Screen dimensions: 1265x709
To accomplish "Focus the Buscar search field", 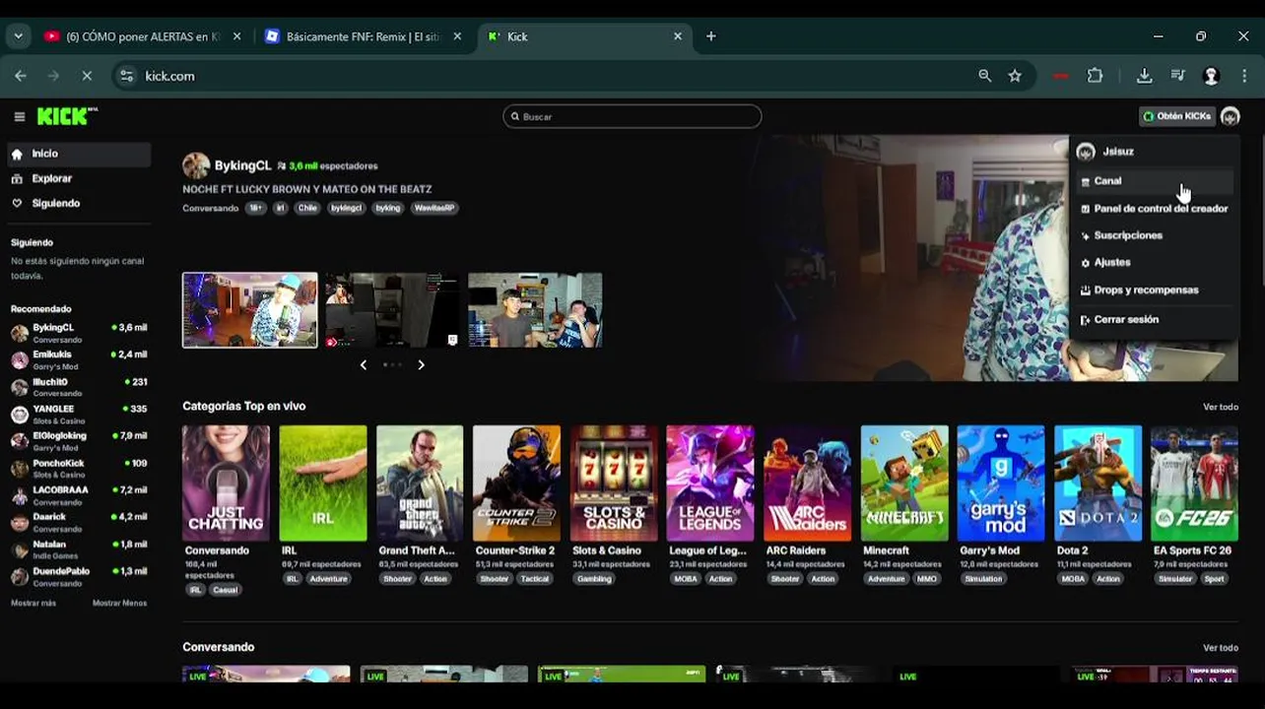I will pyautogui.click(x=632, y=116).
